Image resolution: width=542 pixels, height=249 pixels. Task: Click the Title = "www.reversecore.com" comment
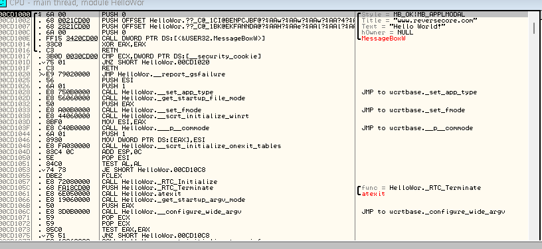[419, 21]
